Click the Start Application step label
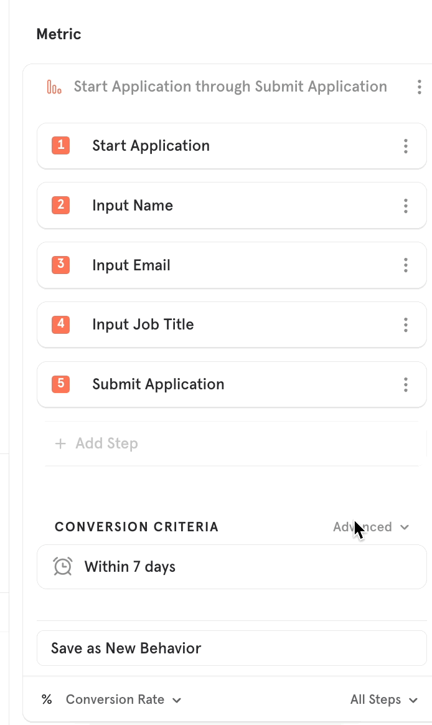The width and height of the screenshot is (432, 725). coord(150,146)
